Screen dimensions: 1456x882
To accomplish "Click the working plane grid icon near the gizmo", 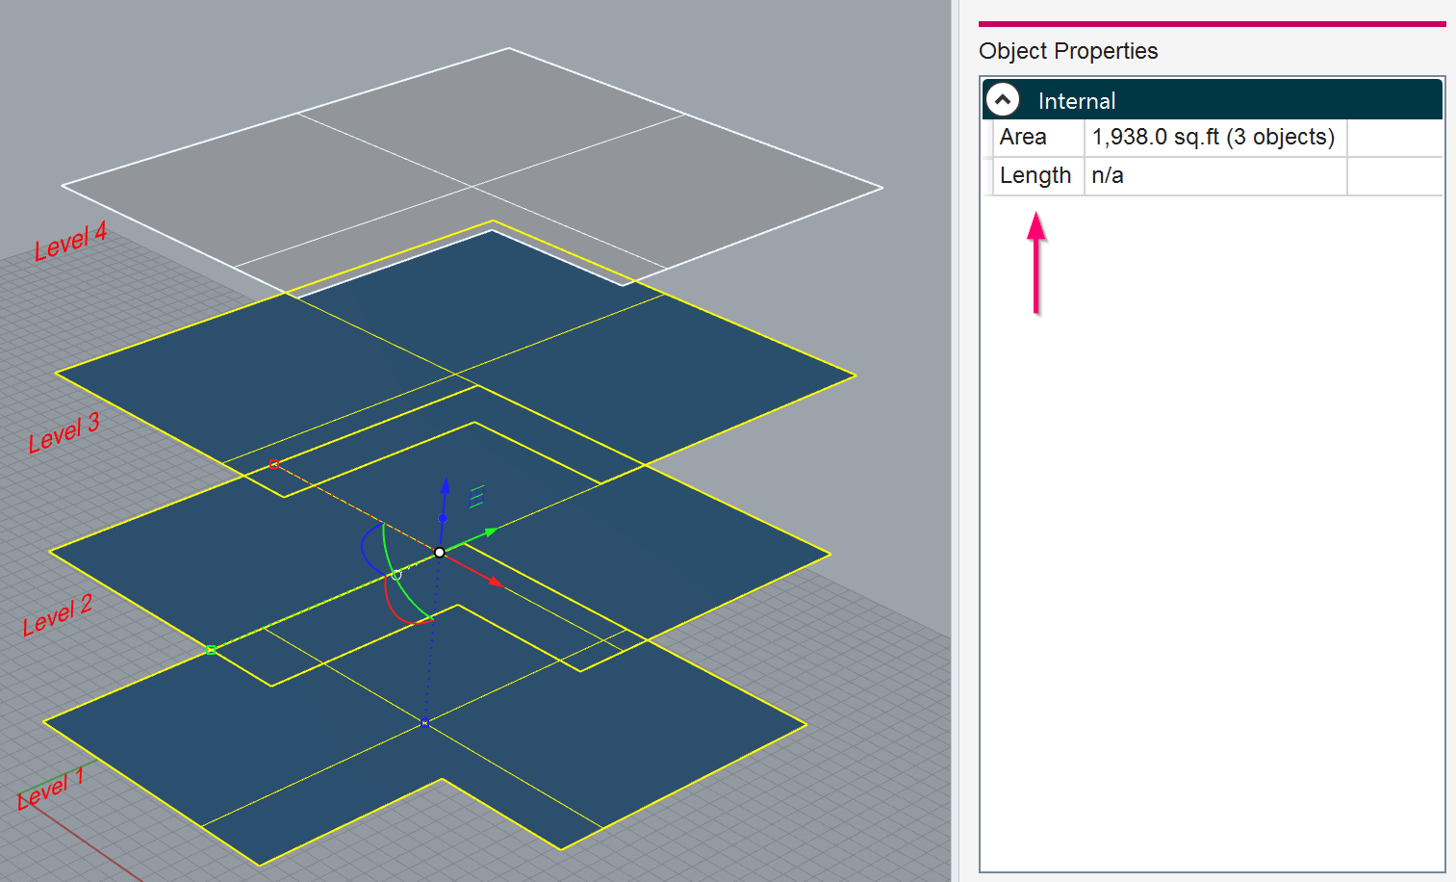I will pos(477,495).
